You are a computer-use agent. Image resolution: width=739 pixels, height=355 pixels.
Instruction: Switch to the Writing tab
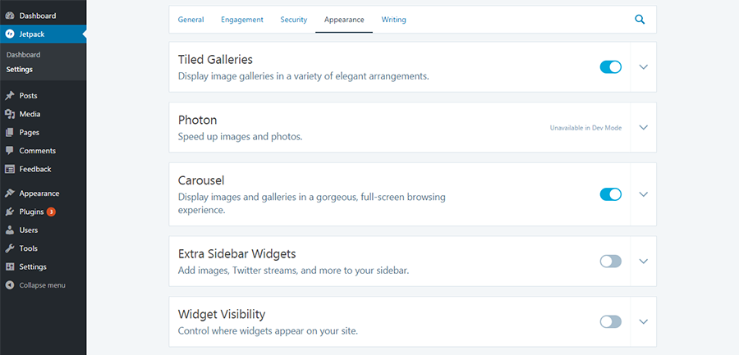[393, 20]
